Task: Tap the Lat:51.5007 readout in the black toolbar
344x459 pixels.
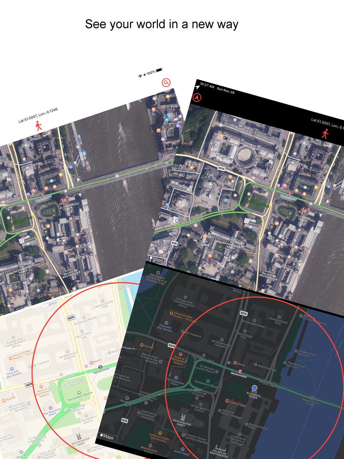Action: pyautogui.click(x=327, y=124)
